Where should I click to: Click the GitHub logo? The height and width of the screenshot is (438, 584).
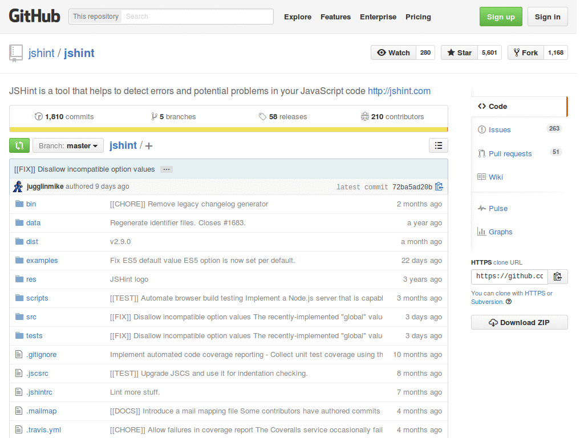point(34,17)
